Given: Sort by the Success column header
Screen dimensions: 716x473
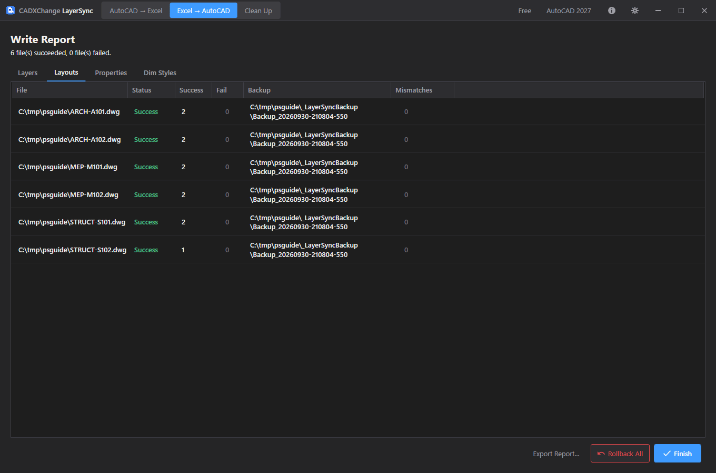Looking at the screenshot, I should click(193, 90).
